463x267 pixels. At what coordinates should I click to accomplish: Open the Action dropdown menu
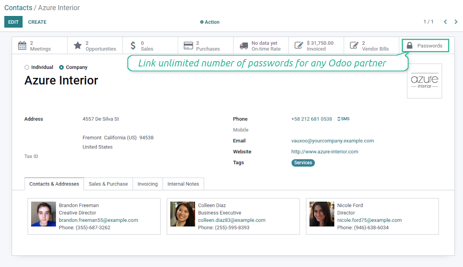coord(210,22)
